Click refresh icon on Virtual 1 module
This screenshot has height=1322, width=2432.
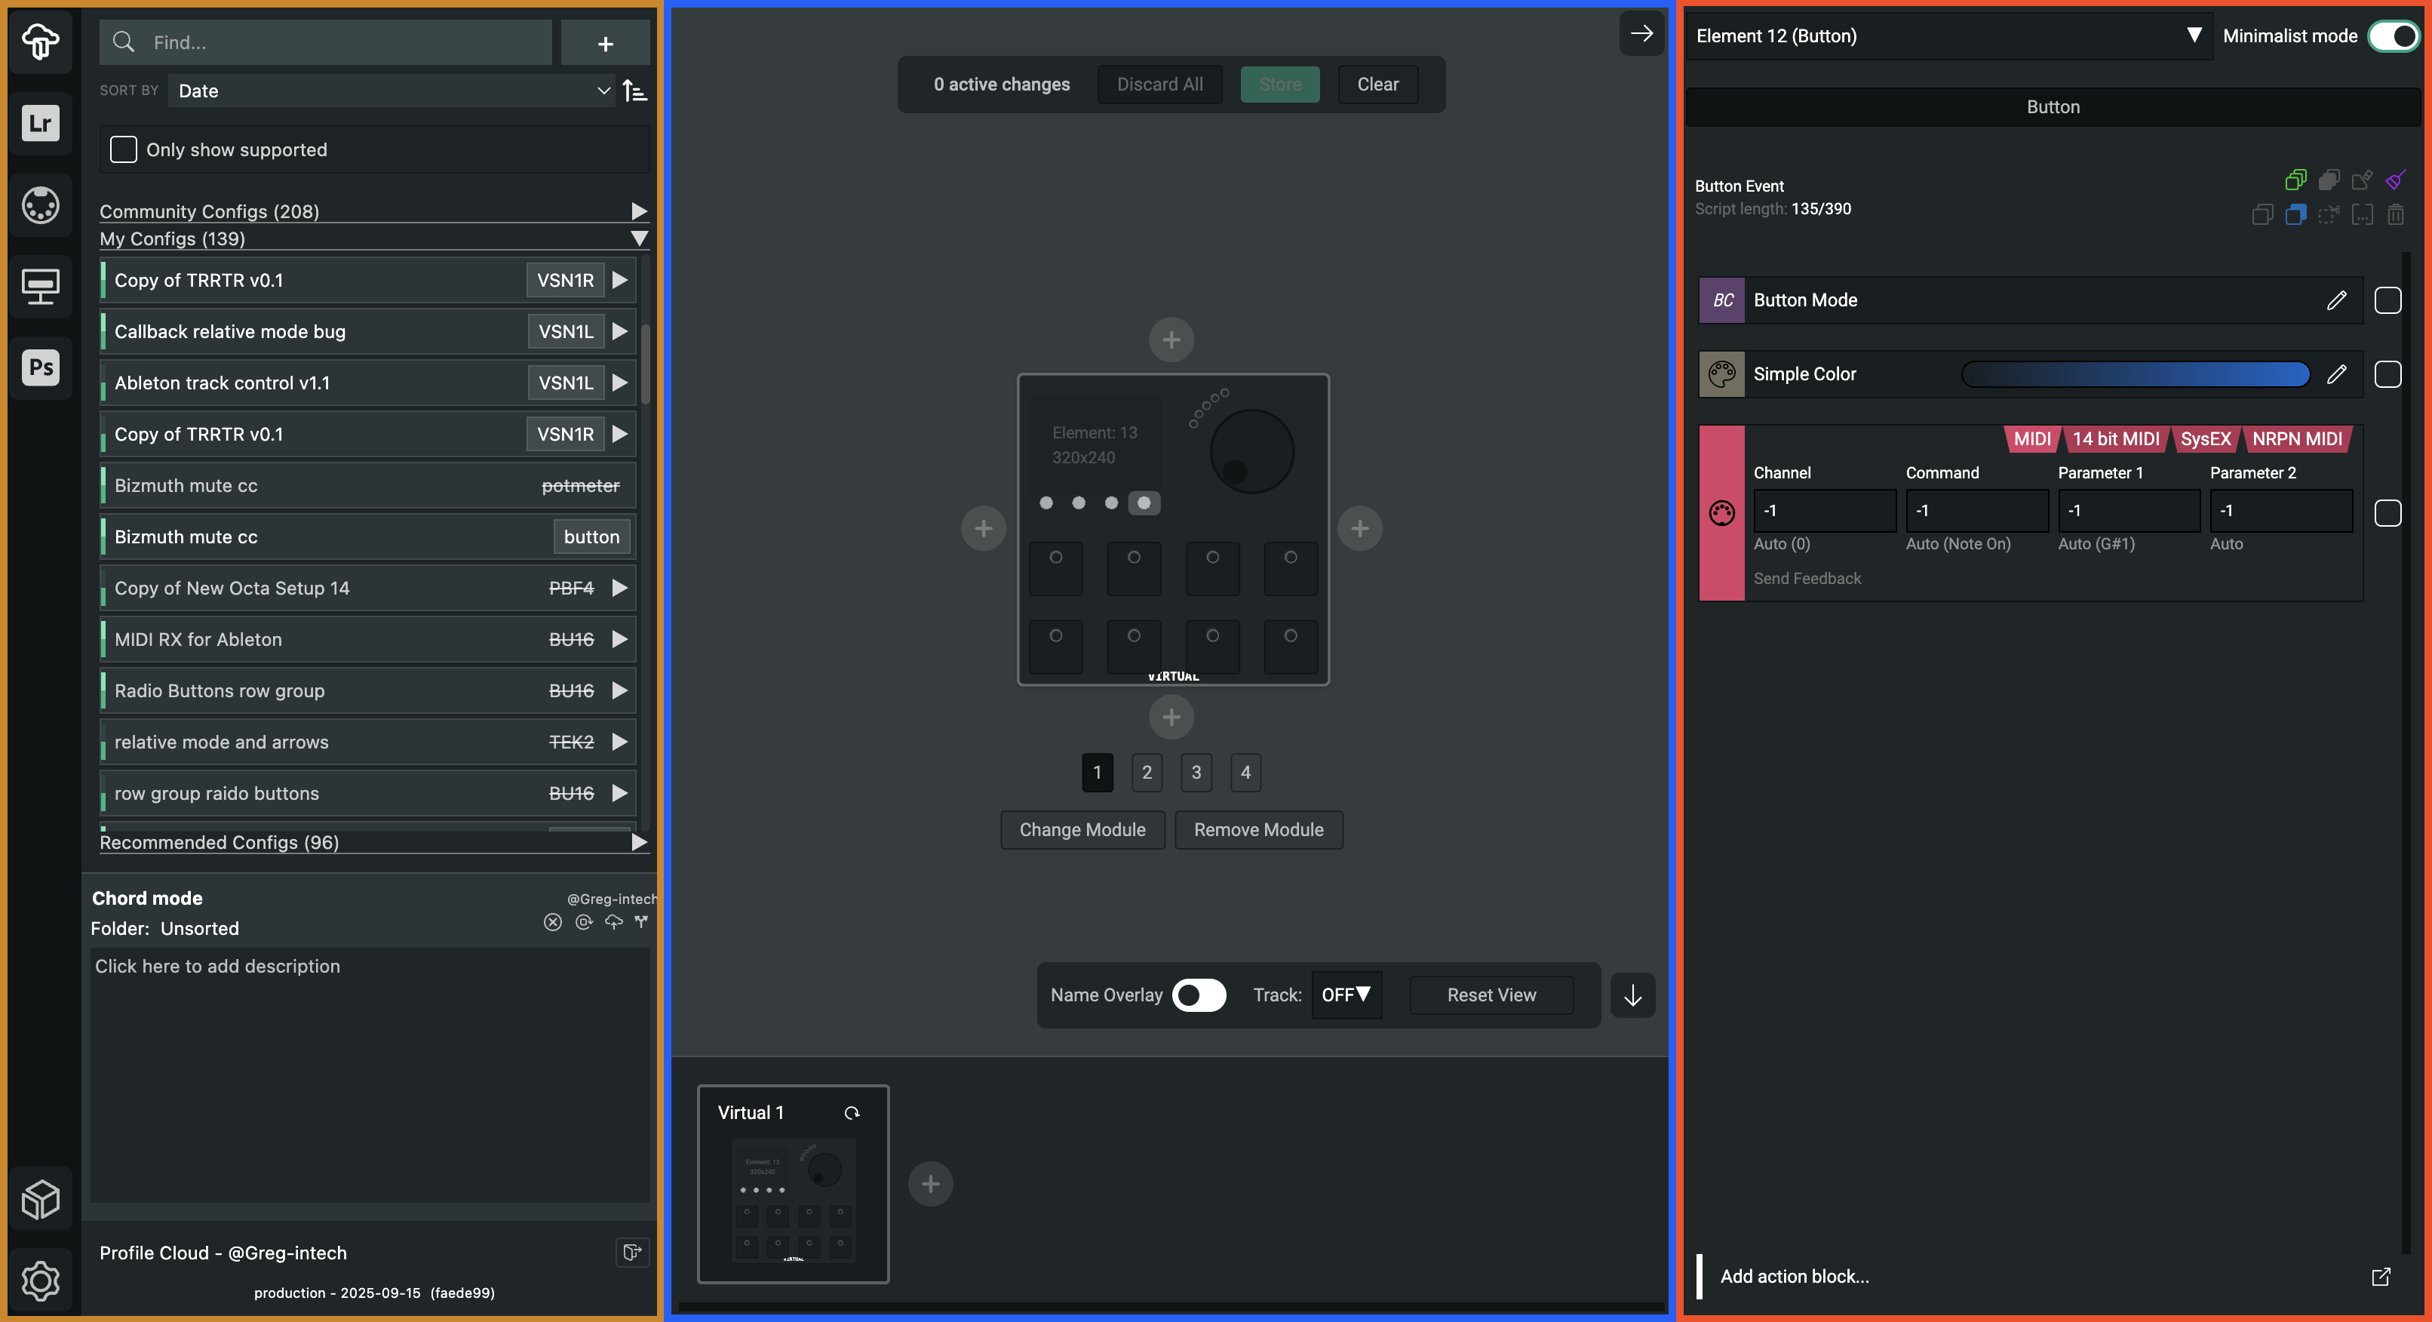coord(852,1113)
